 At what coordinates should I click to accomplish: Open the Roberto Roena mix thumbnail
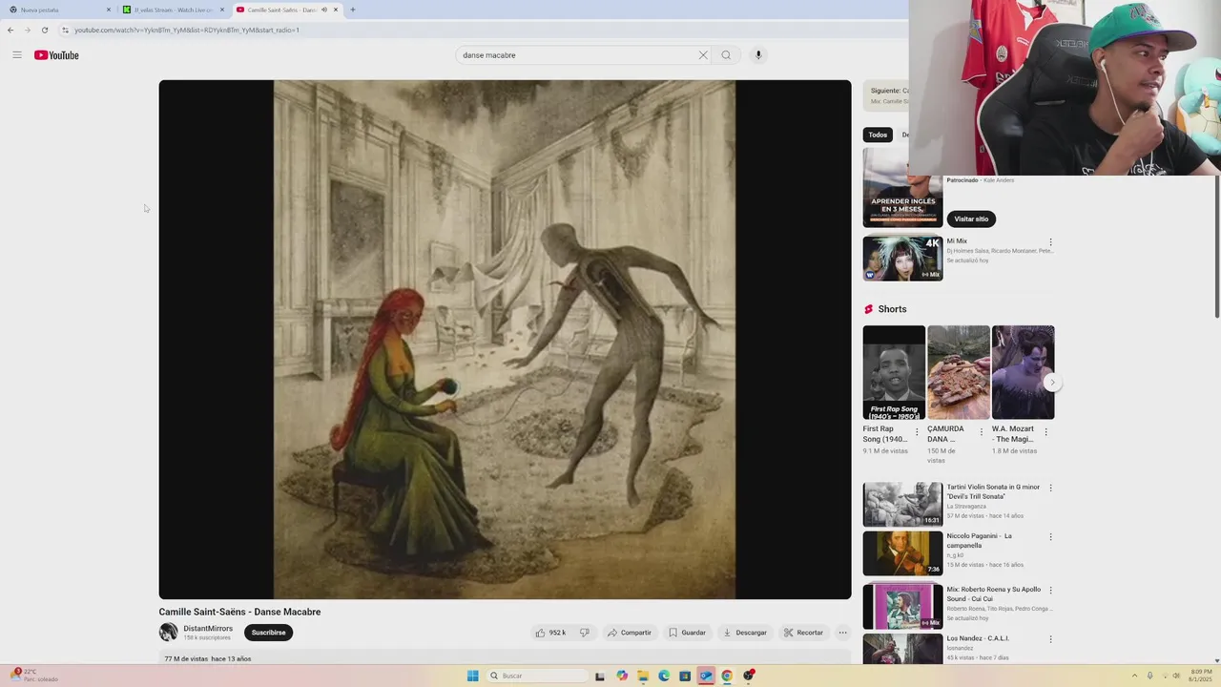pyautogui.click(x=902, y=607)
